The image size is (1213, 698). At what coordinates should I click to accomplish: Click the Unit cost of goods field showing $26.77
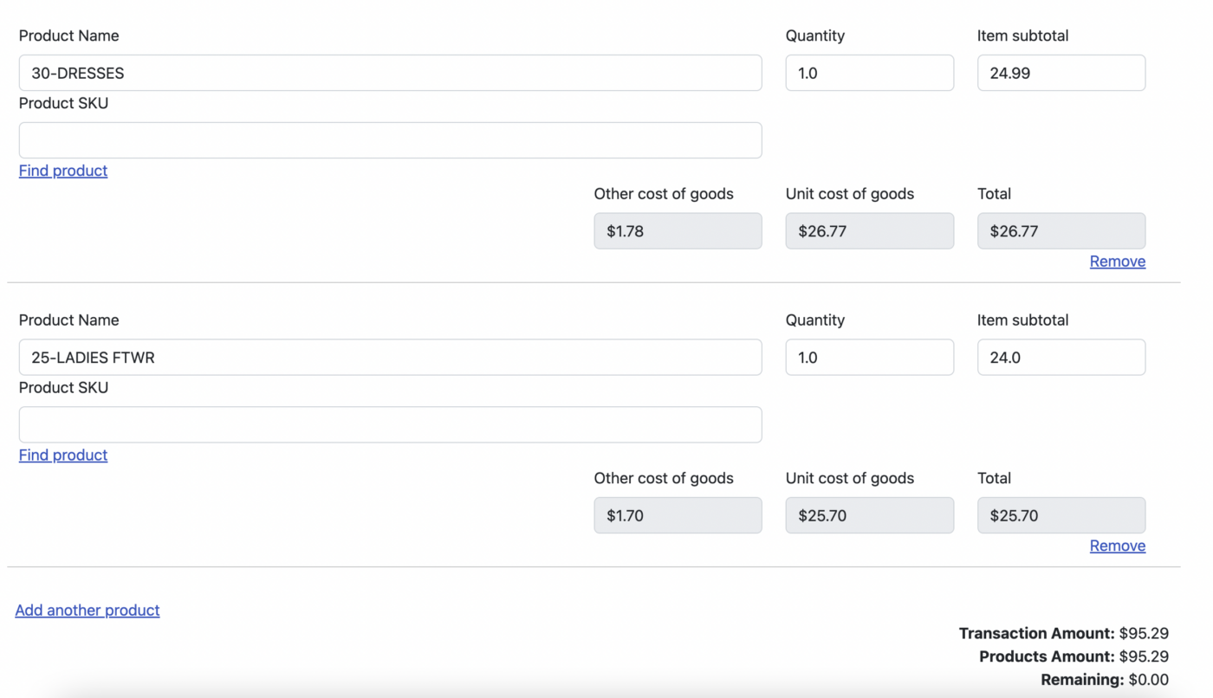(x=869, y=230)
